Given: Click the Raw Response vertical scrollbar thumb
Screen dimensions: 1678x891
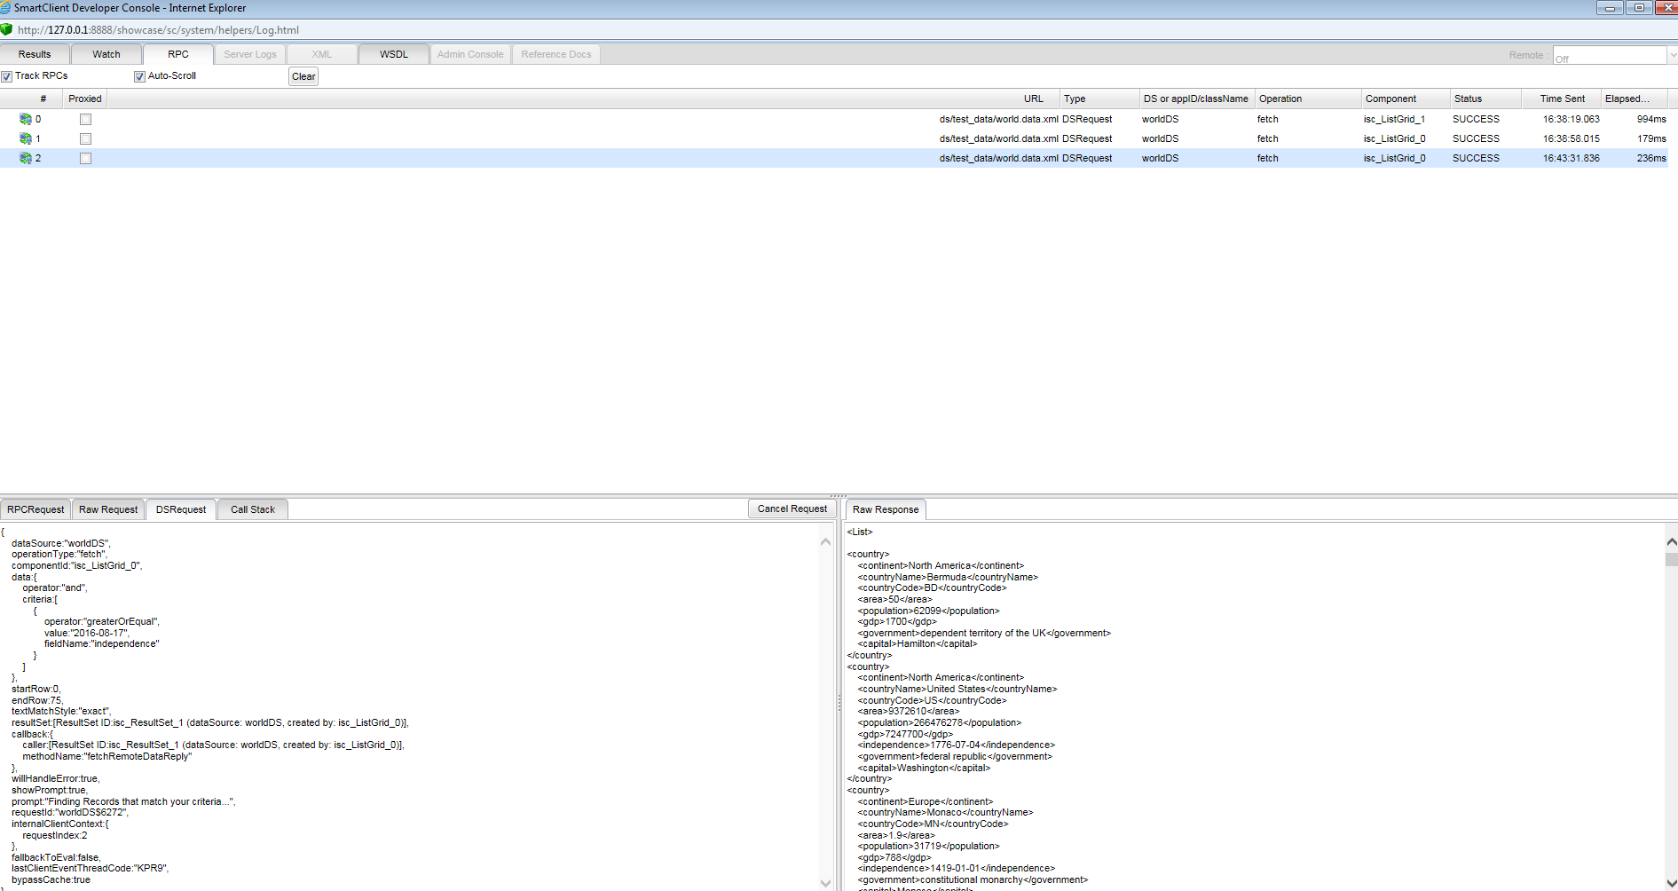Looking at the screenshot, I should [1671, 559].
